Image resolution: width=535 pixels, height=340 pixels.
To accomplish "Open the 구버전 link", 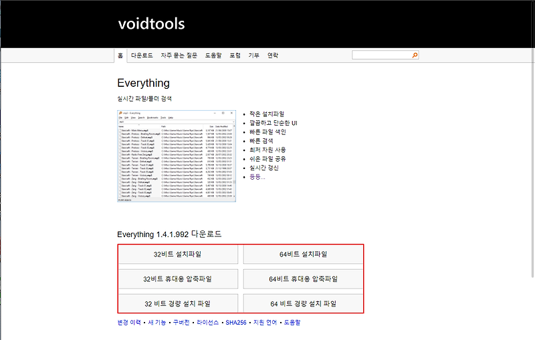I will (x=181, y=322).
